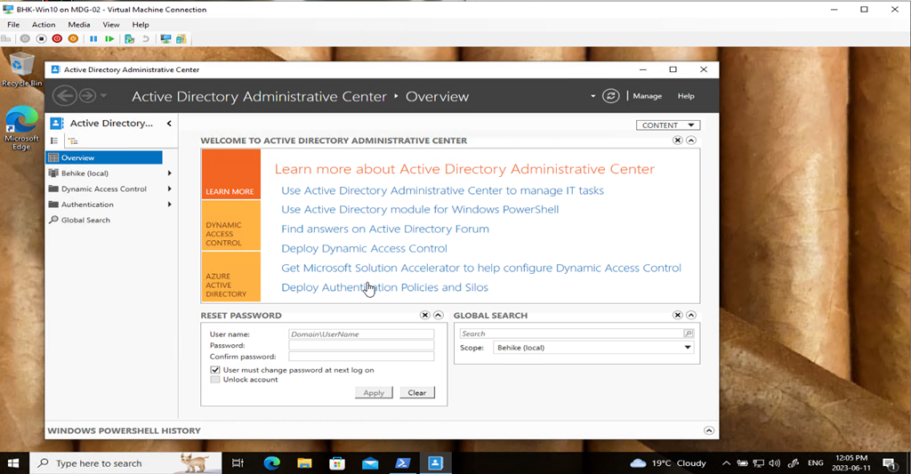Uncheck User must change password at next log on
Viewport: 911px width, 474px height.
click(215, 370)
